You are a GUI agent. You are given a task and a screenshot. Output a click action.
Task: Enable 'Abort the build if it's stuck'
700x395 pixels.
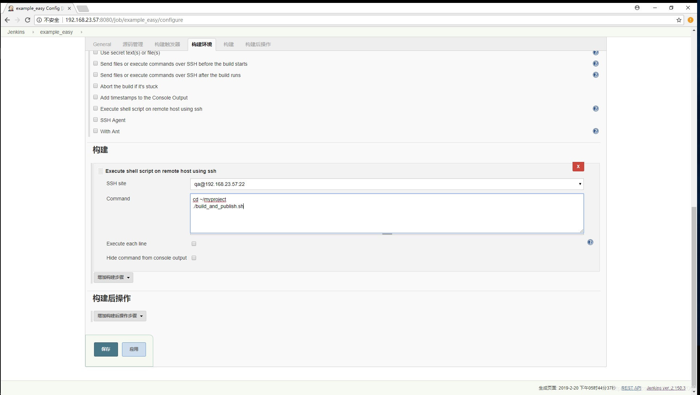coord(95,86)
